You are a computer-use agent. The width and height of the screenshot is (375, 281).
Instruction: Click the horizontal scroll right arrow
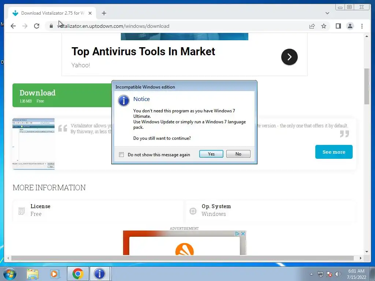point(360,258)
